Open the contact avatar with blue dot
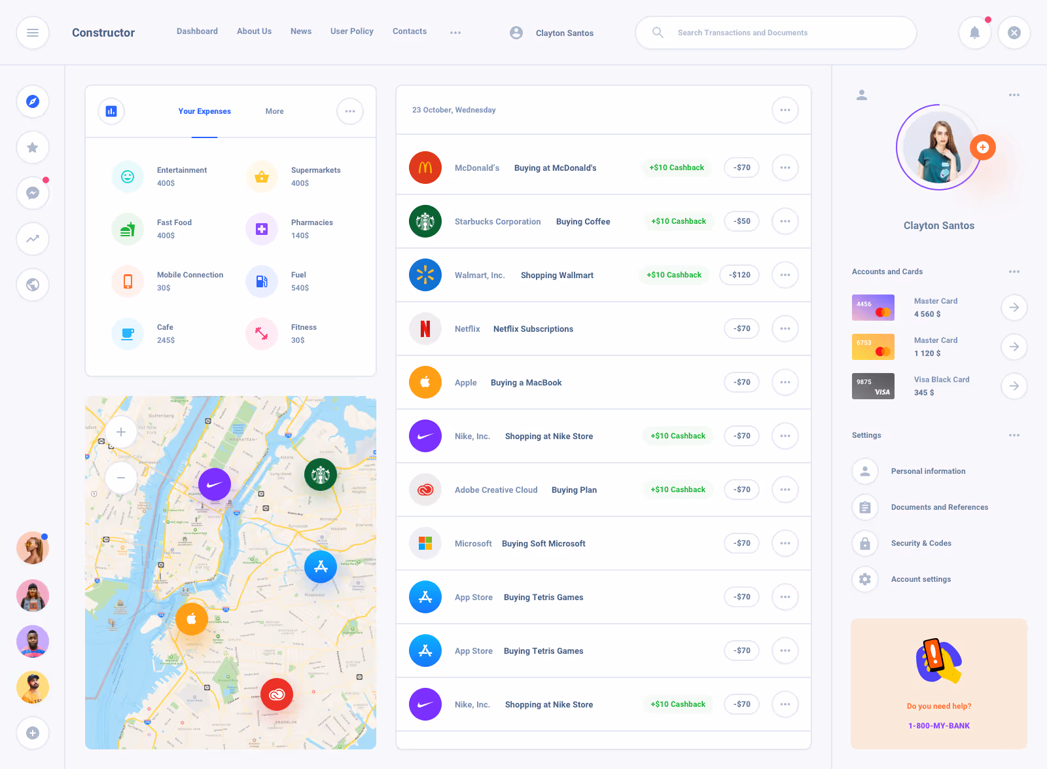This screenshot has width=1047, height=769. 33,548
